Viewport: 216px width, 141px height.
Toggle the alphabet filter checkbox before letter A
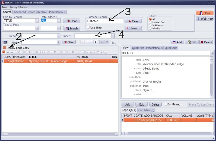click(4, 52)
